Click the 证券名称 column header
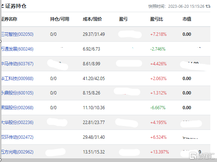 click(x=9, y=19)
